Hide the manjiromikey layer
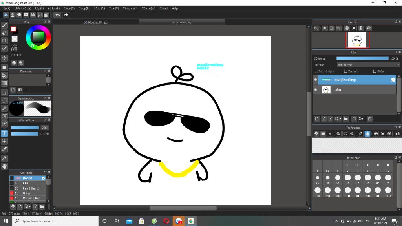The height and width of the screenshot is (226, 402). pyautogui.click(x=316, y=80)
